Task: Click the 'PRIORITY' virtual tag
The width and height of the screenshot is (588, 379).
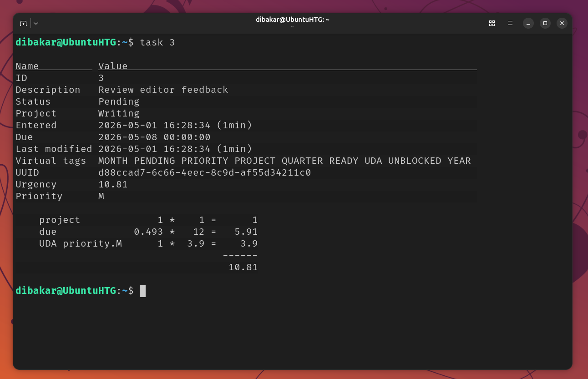Action: click(205, 161)
